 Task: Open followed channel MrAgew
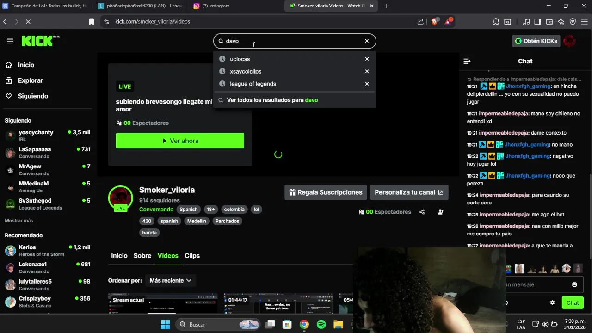(x=48, y=170)
